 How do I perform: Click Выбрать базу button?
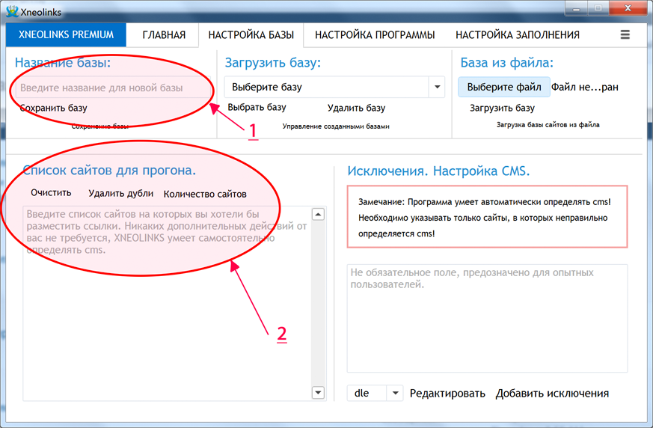[x=257, y=108]
